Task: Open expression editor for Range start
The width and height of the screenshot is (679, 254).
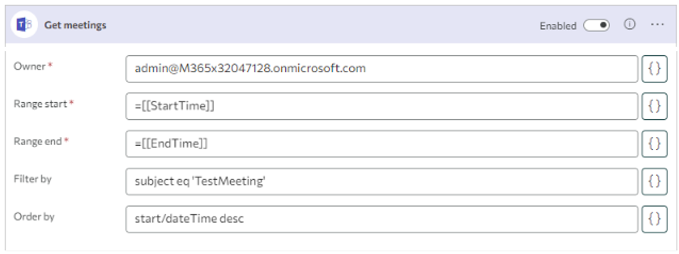Action: click(x=654, y=106)
